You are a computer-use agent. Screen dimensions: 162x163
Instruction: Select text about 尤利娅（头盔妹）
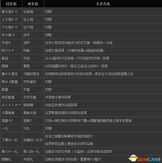[79, 151]
